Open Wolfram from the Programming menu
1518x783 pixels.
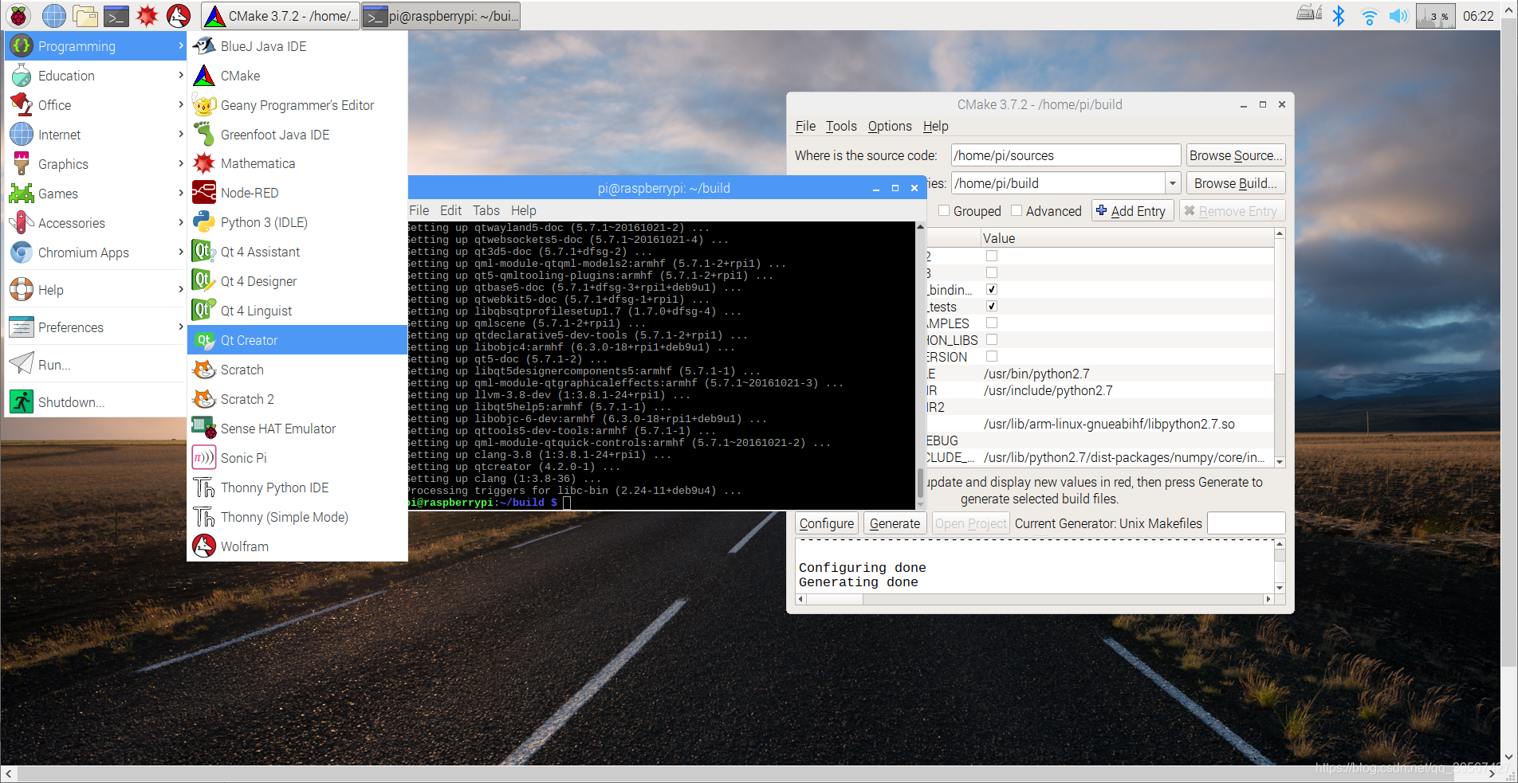297,546
